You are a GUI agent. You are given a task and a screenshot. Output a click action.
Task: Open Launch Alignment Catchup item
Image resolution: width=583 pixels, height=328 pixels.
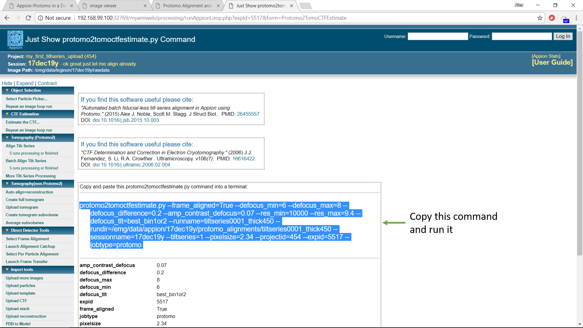pyautogui.click(x=30, y=246)
